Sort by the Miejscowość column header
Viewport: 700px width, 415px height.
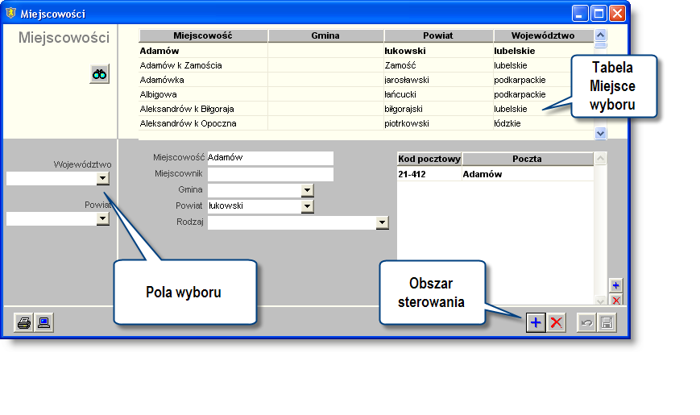pyautogui.click(x=203, y=35)
